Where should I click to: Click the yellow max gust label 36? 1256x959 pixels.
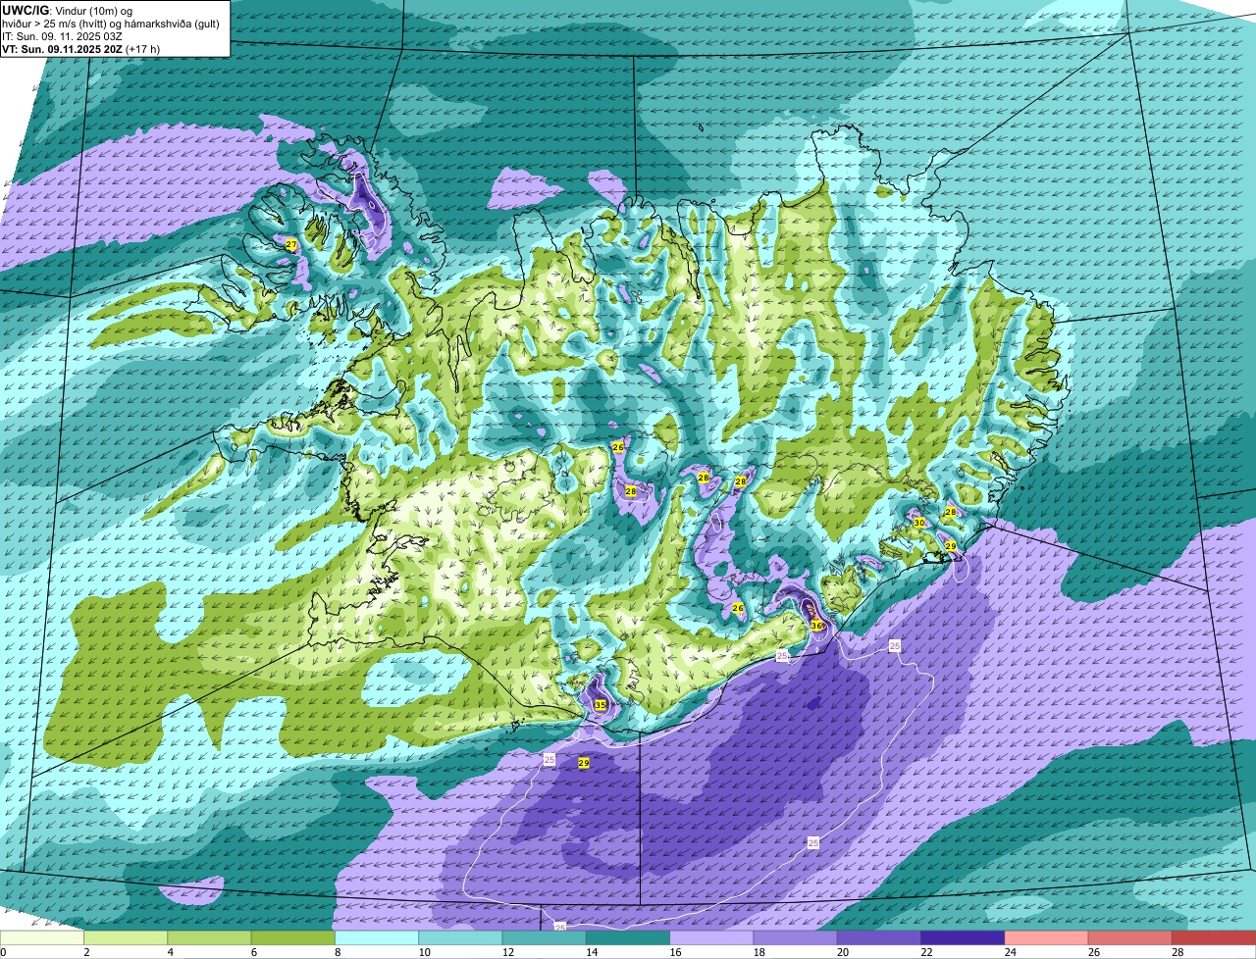pos(816,626)
